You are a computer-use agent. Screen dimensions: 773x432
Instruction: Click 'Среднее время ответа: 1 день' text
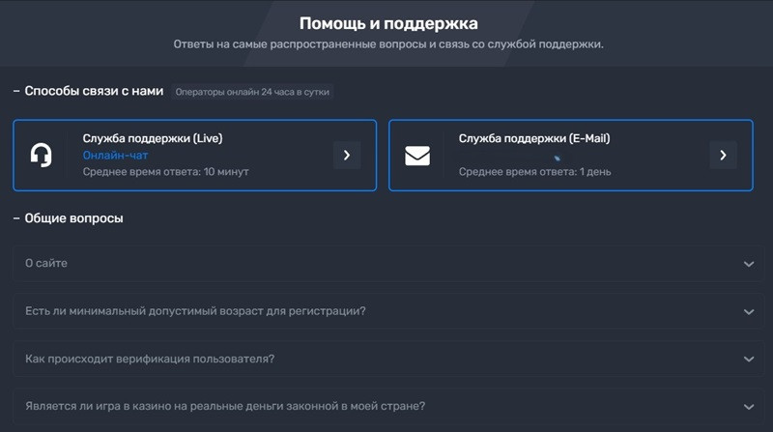pyautogui.click(x=535, y=172)
